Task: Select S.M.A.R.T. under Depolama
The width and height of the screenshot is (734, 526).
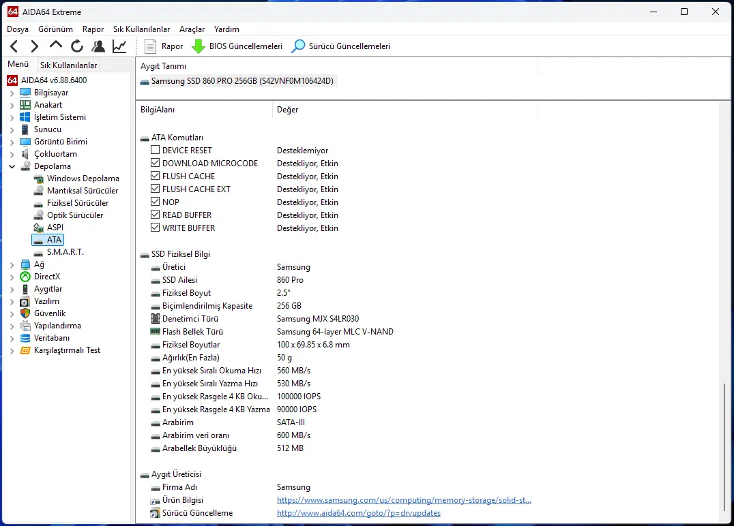Action: [x=65, y=252]
